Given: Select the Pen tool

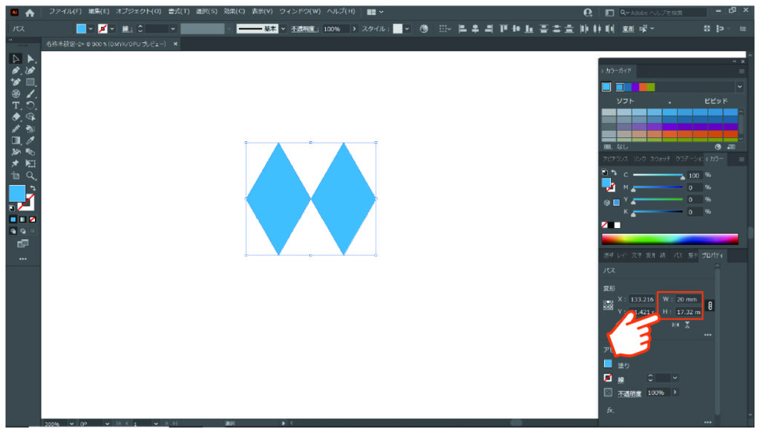Looking at the screenshot, I should [16, 71].
